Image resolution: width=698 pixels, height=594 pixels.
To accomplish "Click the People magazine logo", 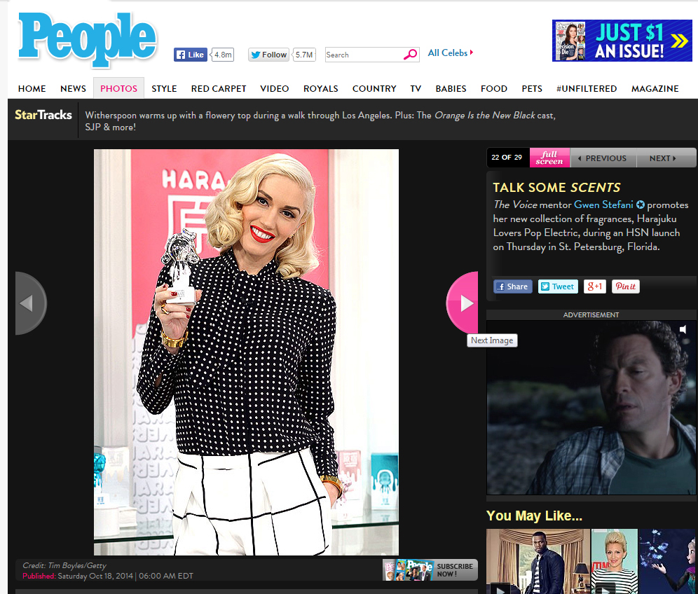I will [87, 39].
